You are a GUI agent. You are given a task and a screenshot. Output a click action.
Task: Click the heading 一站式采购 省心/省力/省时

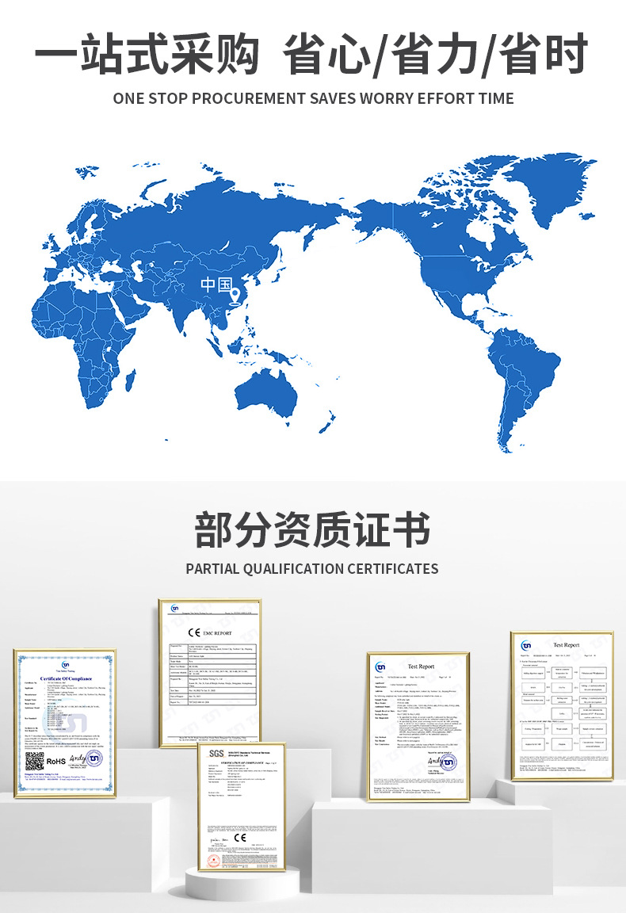pyautogui.click(x=311, y=54)
